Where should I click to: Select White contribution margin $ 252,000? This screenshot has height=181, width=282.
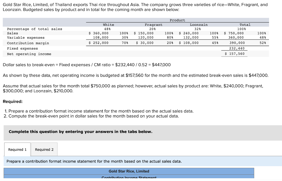tap(99, 43)
